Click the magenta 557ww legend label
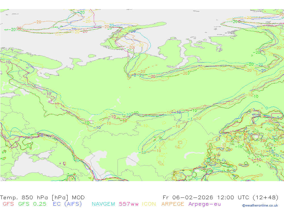The image size is (284, 208). (x=129, y=204)
